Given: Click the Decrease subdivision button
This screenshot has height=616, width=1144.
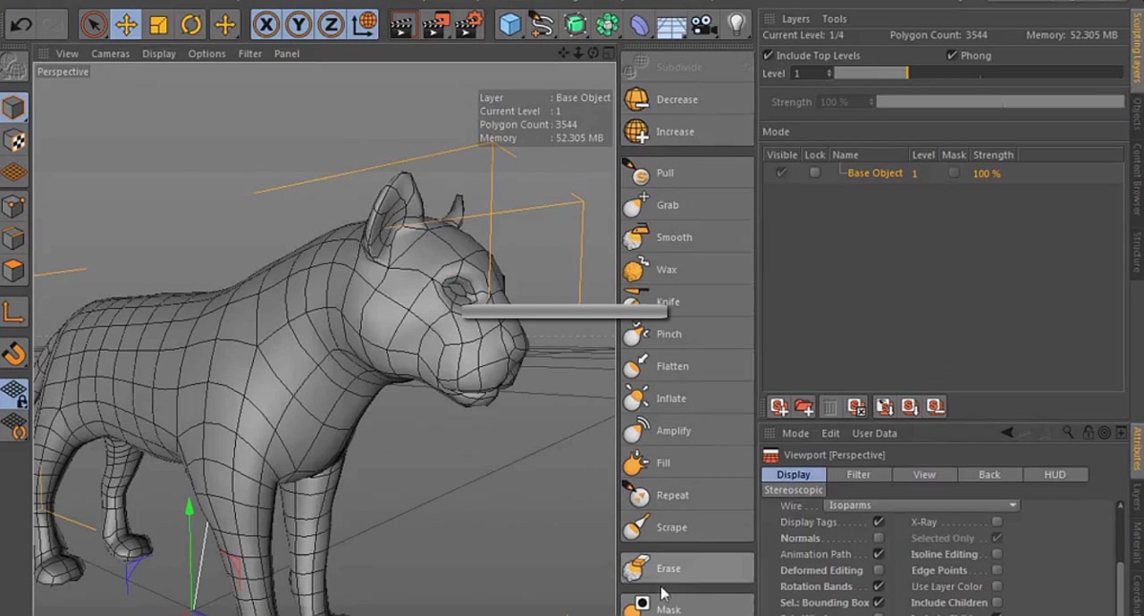Looking at the screenshot, I should pyautogui.click(x=677, y=99).
